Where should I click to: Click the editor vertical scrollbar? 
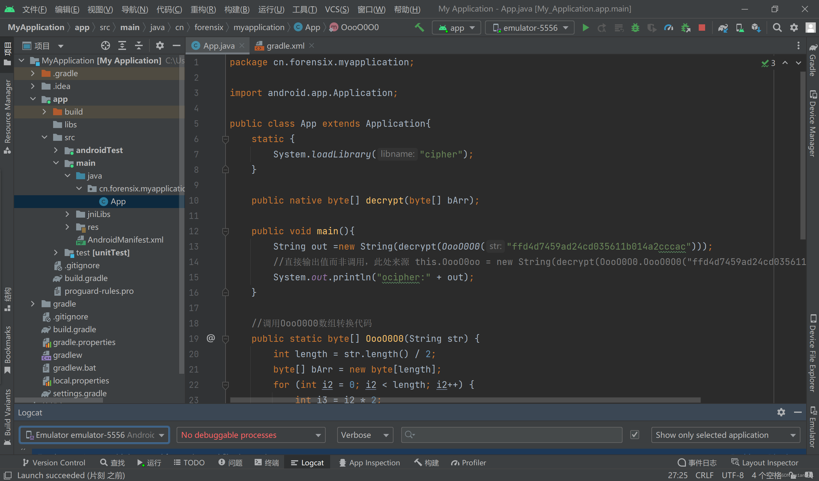(802, 156)
